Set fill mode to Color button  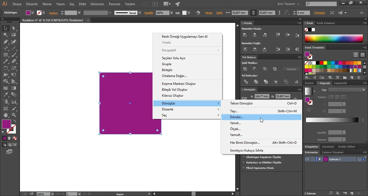coord(5,138)
